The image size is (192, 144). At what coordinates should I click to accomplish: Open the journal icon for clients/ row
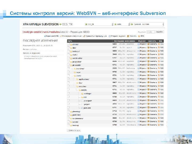[x=138, y=44]
